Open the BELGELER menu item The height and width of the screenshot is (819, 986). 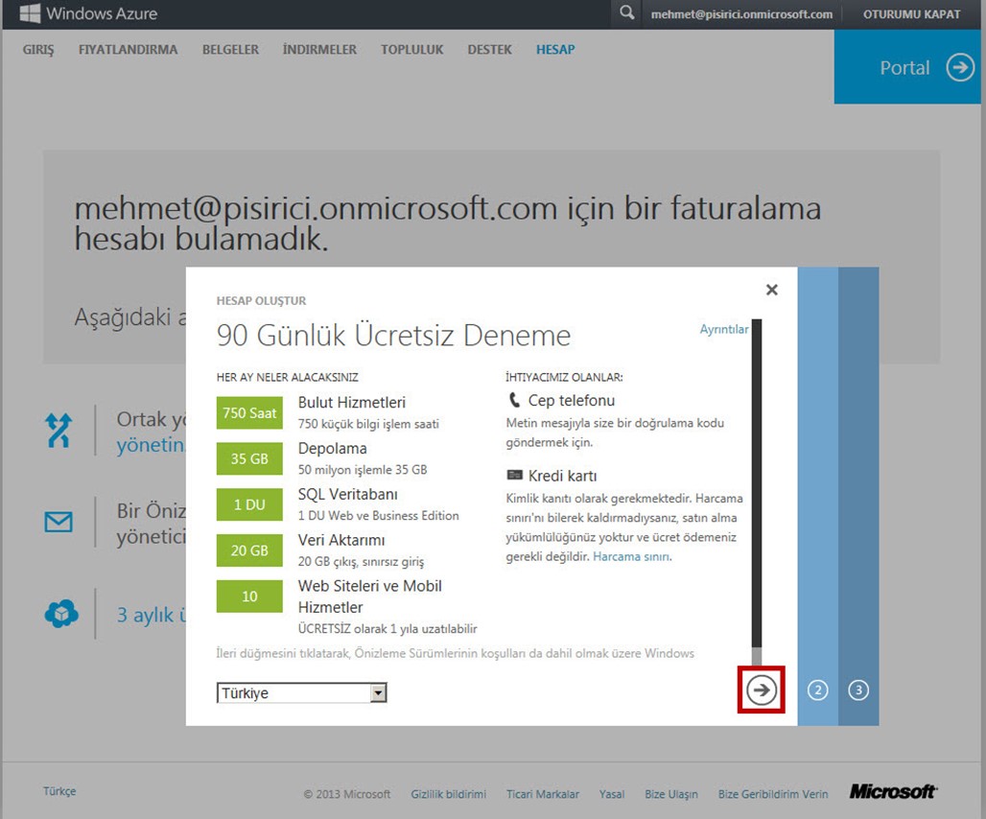(230, 50)
